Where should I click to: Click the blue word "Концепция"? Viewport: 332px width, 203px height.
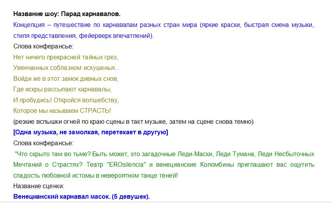(28, 25)
